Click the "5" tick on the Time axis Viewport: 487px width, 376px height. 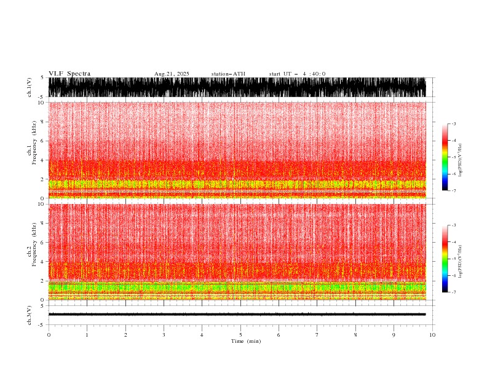pos(240,335)
